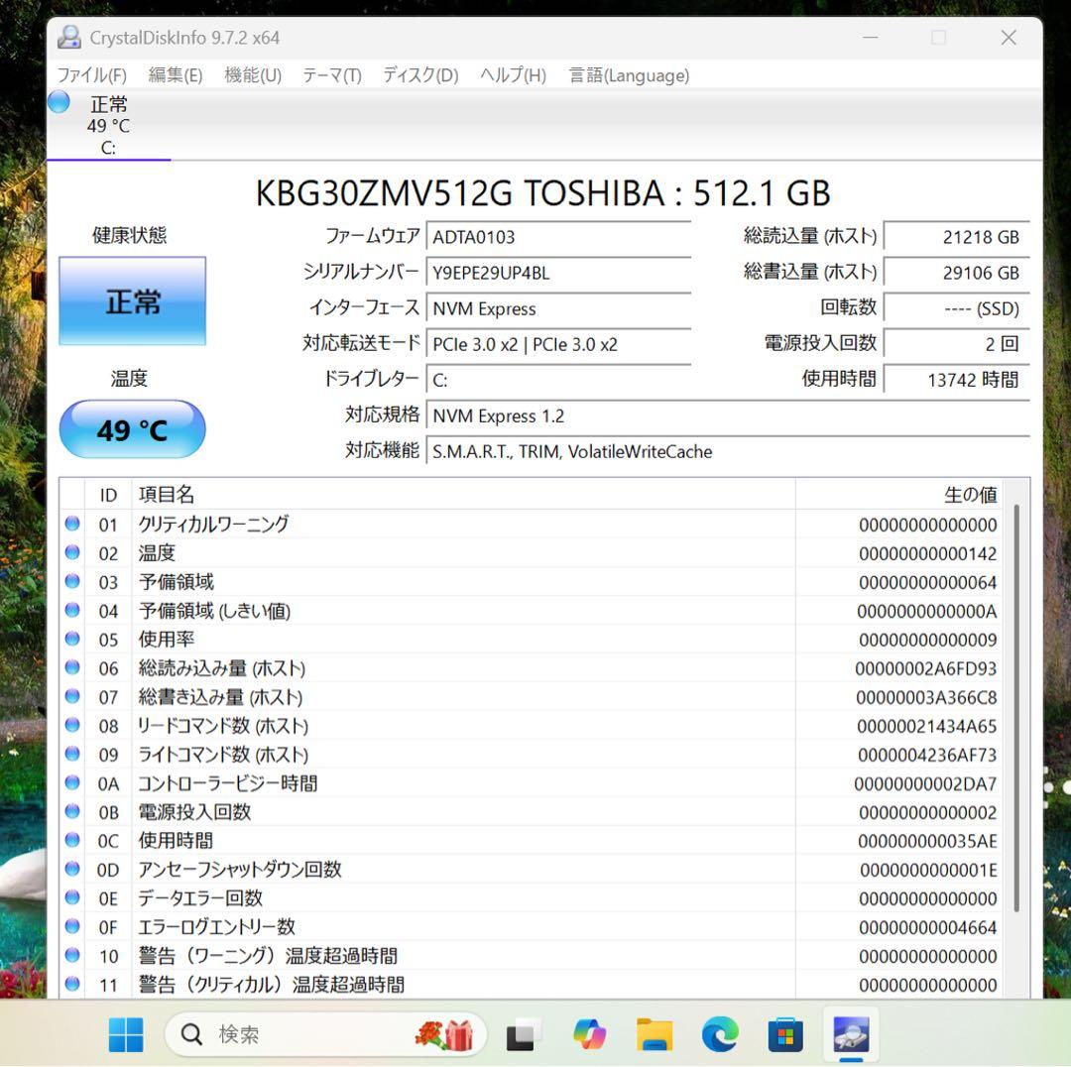
Task: Open the ファイル(F) menu
Action: [x=92, y=74]
